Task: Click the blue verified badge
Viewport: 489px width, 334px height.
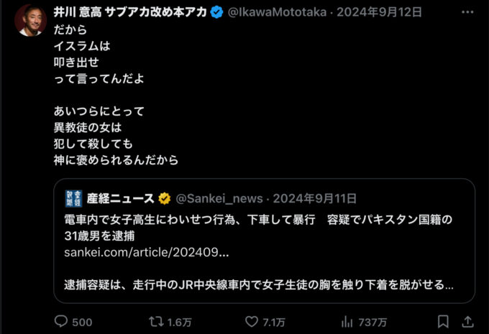Action: pos(216,12)
